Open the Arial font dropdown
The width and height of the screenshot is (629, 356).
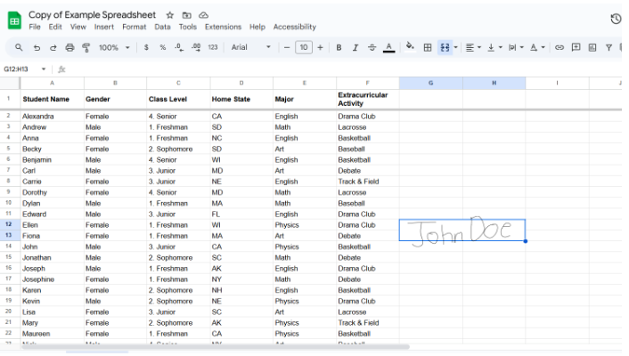pos(249,47)
